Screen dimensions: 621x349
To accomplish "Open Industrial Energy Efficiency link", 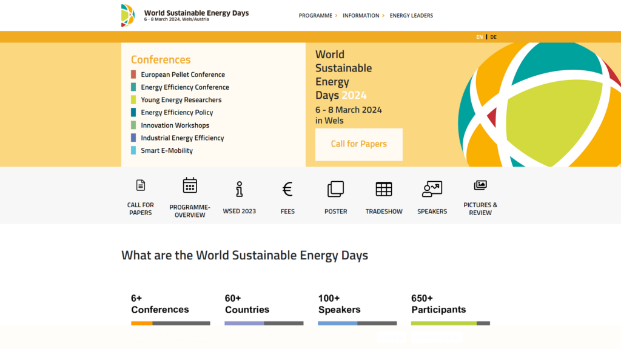I will 182,138.
